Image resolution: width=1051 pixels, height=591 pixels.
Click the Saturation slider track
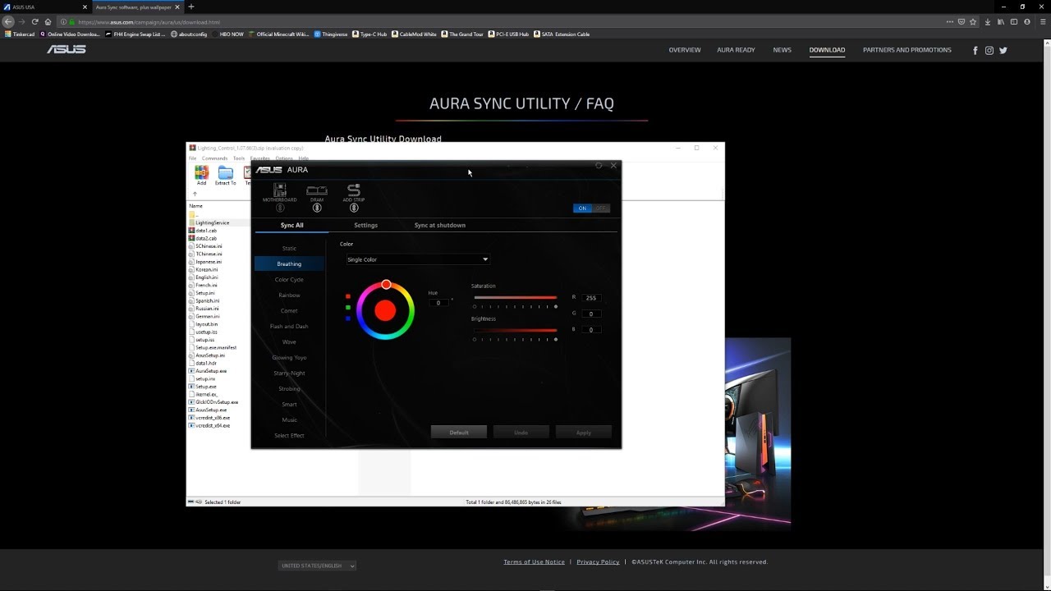[x=515, y=297]
